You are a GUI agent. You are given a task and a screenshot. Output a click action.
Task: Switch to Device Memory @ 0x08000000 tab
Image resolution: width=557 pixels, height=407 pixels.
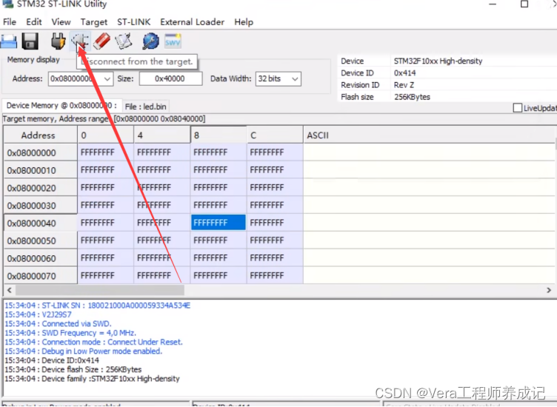pos(61,106)
